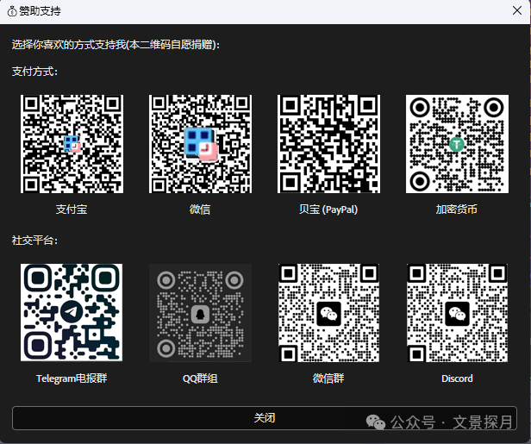Click the PayPal (贝宝) QR code
Image resolution: width=531 pixels, height=444 pixels.
(328, 144)
